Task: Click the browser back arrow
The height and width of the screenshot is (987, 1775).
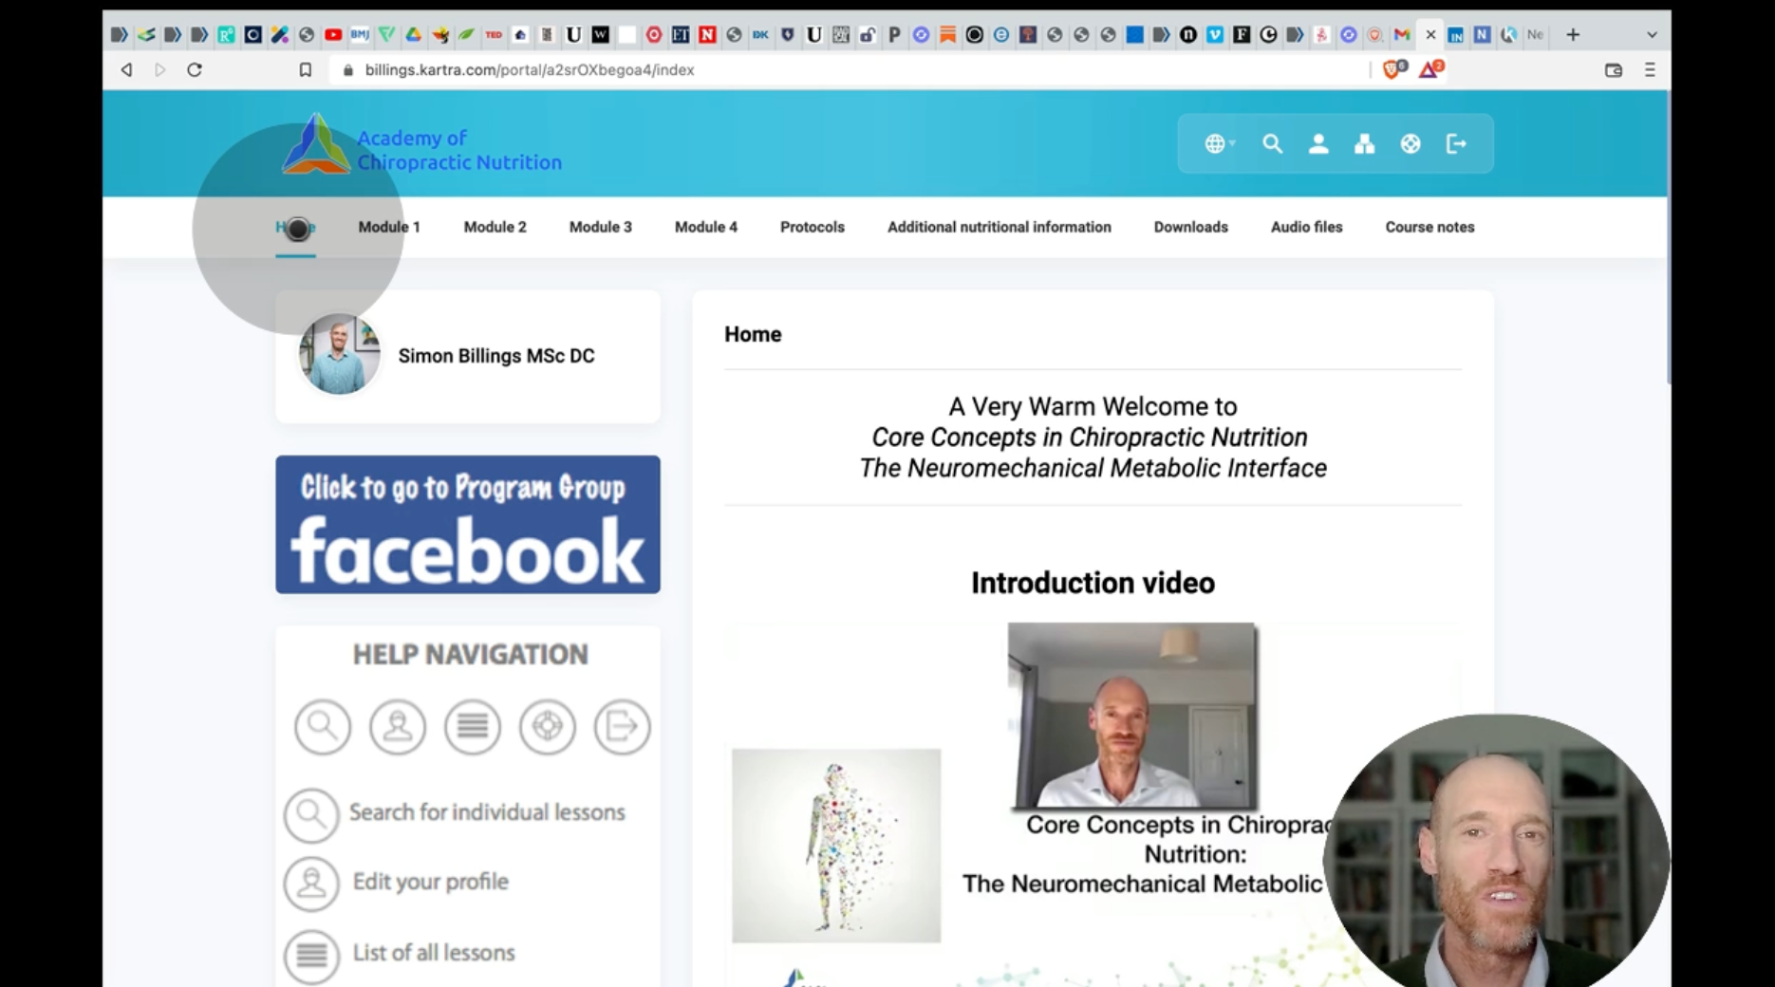Action: pyautogui.click(x=126, y=69)
